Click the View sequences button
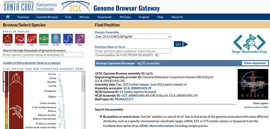Image resolution: width=270 pixels, height=129 pixels. pyautogui.click(x=255, y=63)
